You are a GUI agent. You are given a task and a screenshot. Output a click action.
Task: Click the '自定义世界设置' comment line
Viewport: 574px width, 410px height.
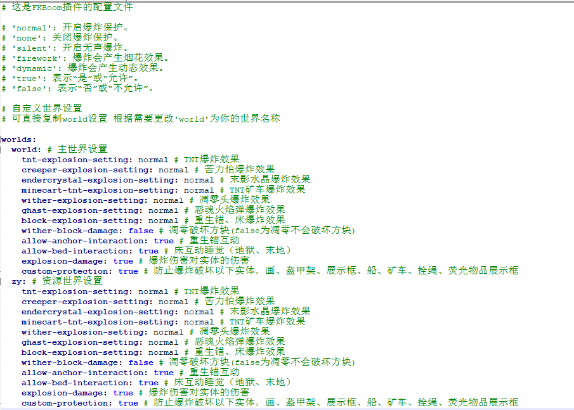tap(42, 108)
